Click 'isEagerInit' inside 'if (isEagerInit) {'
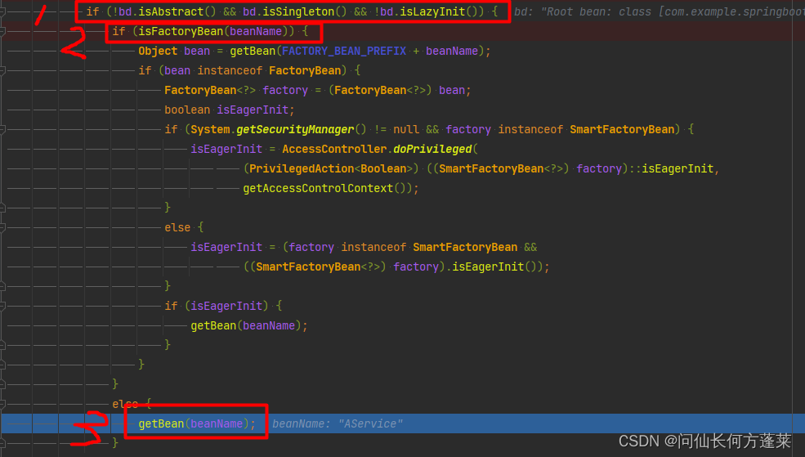This screenshot has width=805, height=457. coord(226,306)
